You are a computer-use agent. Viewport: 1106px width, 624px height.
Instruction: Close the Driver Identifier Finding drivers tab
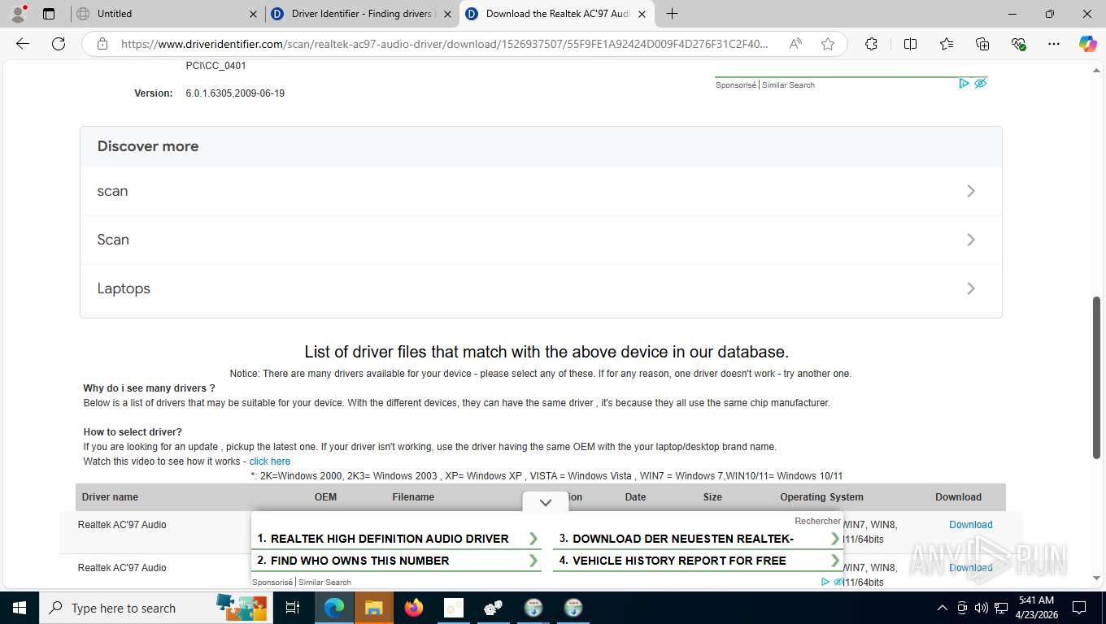click(447, 14)
